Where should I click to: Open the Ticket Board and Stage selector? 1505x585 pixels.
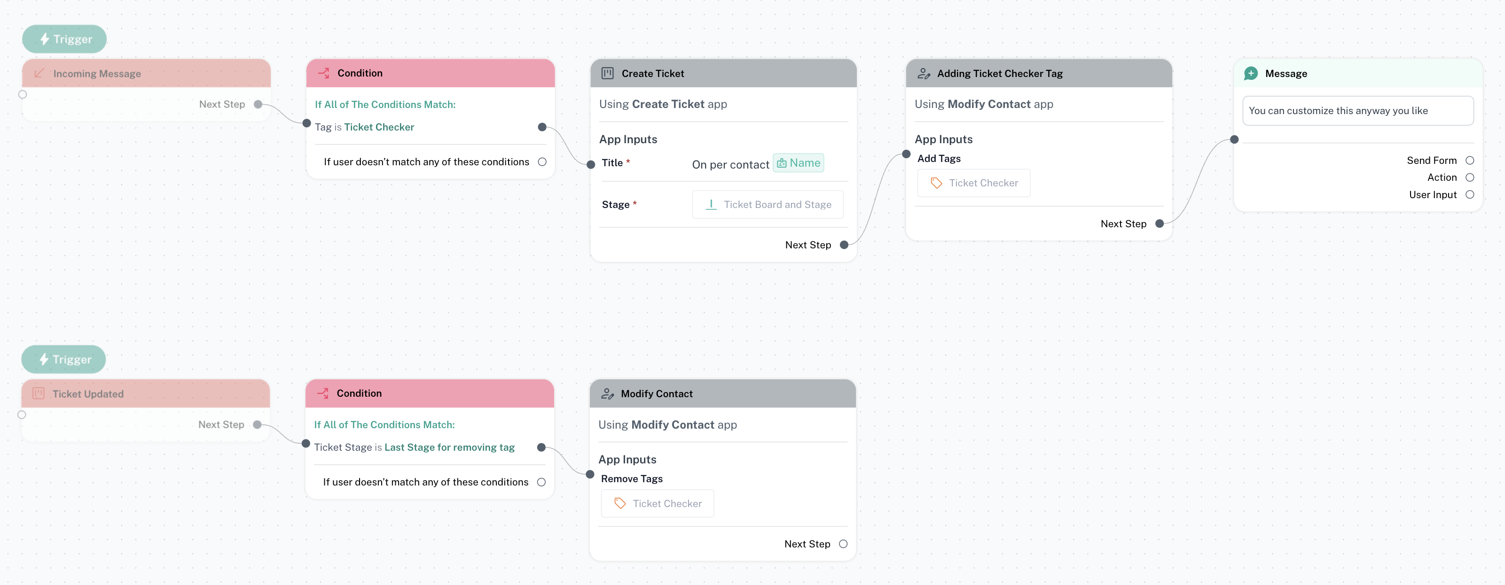tap(767, 204)
